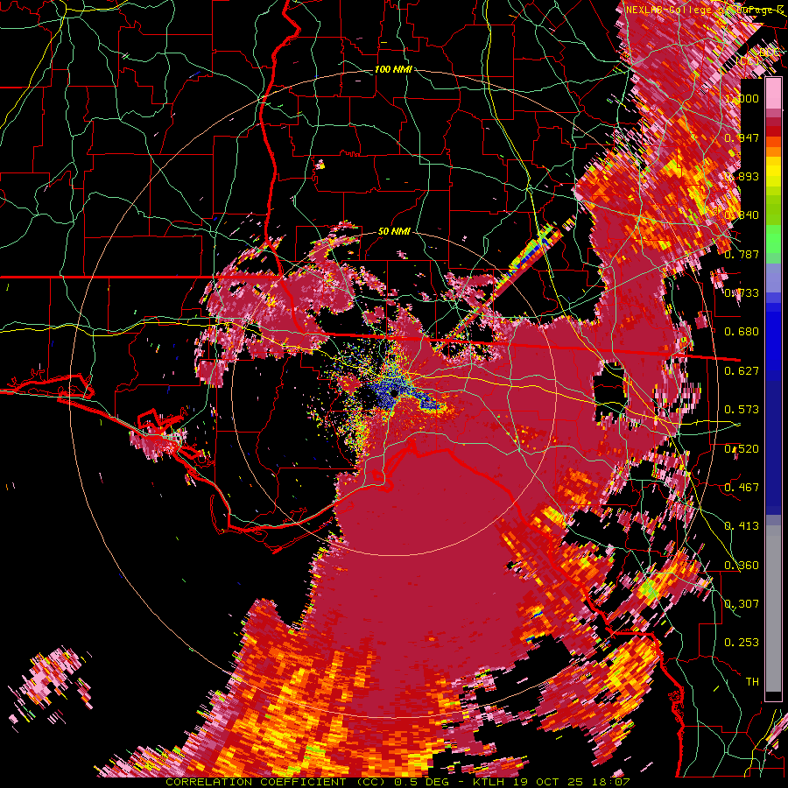The width and height of the screenshot is (788, 788).
Task: Click the KTLH 19 OCT 25 18:07 timestamp
Action: coord(552,782)
